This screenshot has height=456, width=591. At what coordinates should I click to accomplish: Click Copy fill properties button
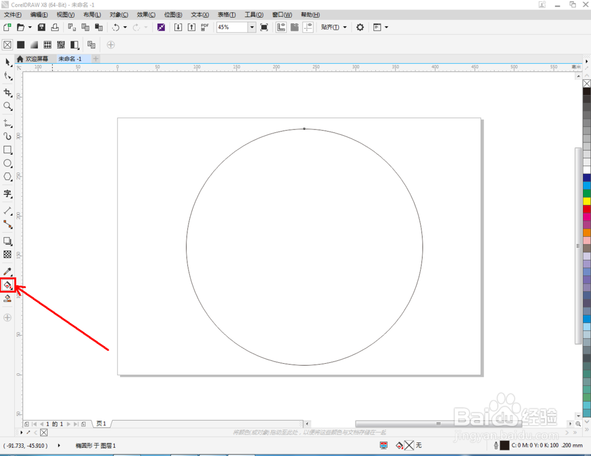pos(91,45)
